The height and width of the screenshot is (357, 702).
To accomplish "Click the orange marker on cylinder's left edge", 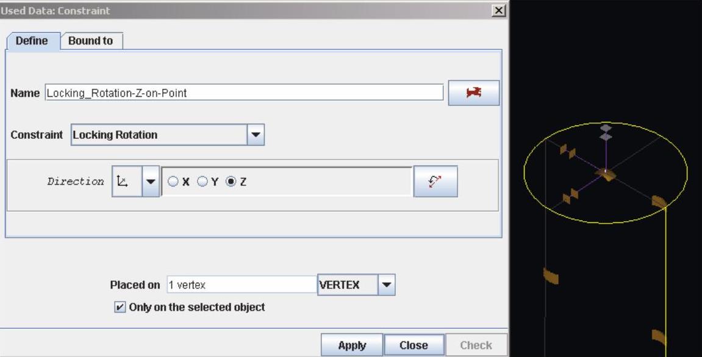I will pyautogui.click(x=551, y=276).
